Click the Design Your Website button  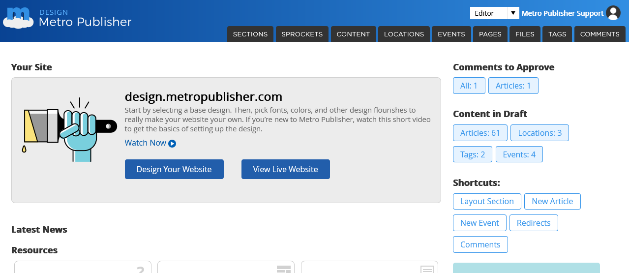click(174, 169)
